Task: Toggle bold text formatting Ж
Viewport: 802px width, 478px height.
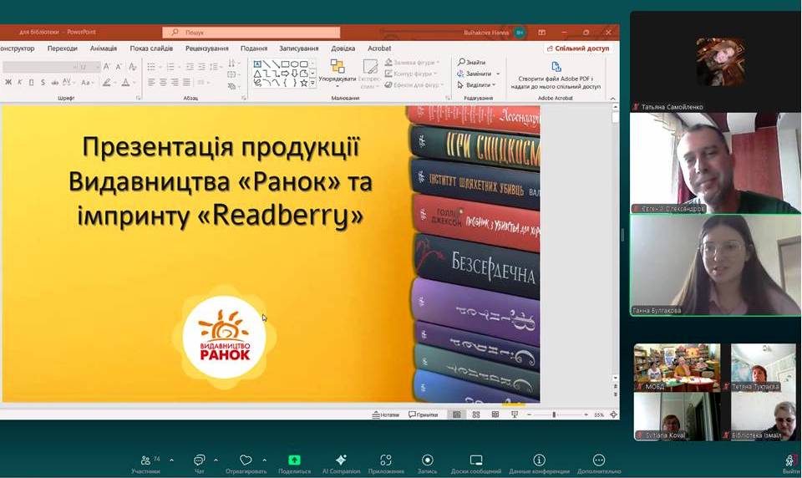Action: pyautogui.click(x=8, y=83)
